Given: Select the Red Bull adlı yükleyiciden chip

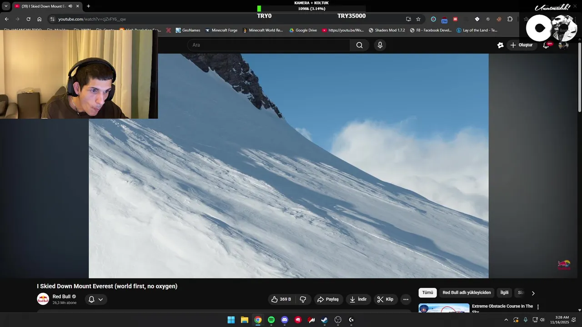Looking at the screenshot, I should click(x=467, y=293).
